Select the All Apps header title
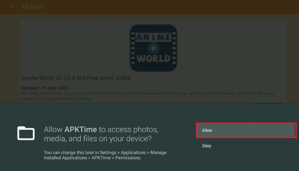This screenshot has width=299, height=171. 32,7
